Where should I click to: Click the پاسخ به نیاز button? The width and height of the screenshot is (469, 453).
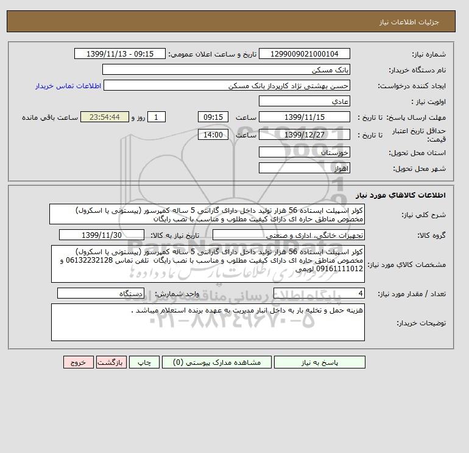tap(319, 362)
